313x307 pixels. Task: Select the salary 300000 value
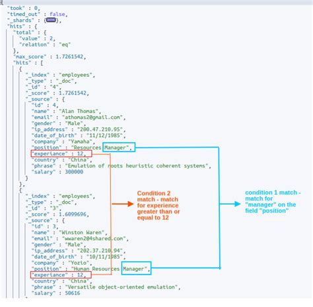(x=74, y=172)
